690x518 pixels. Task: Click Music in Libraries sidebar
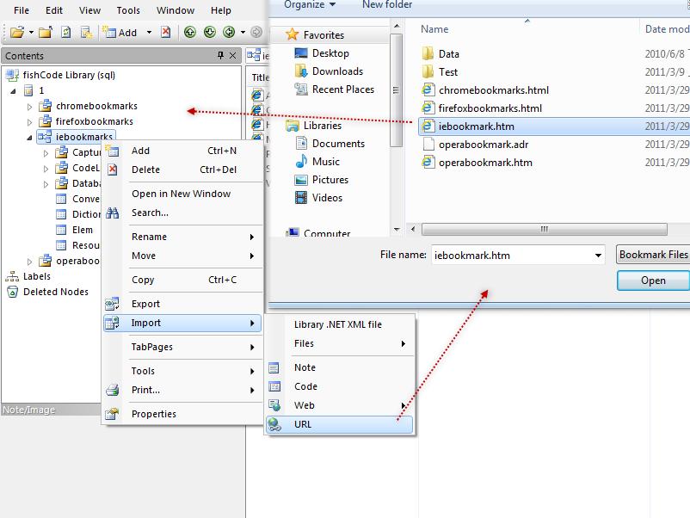pos(325,162)
